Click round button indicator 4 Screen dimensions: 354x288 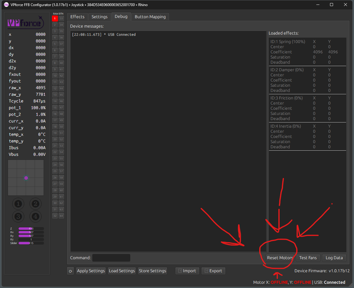[36, 216]
